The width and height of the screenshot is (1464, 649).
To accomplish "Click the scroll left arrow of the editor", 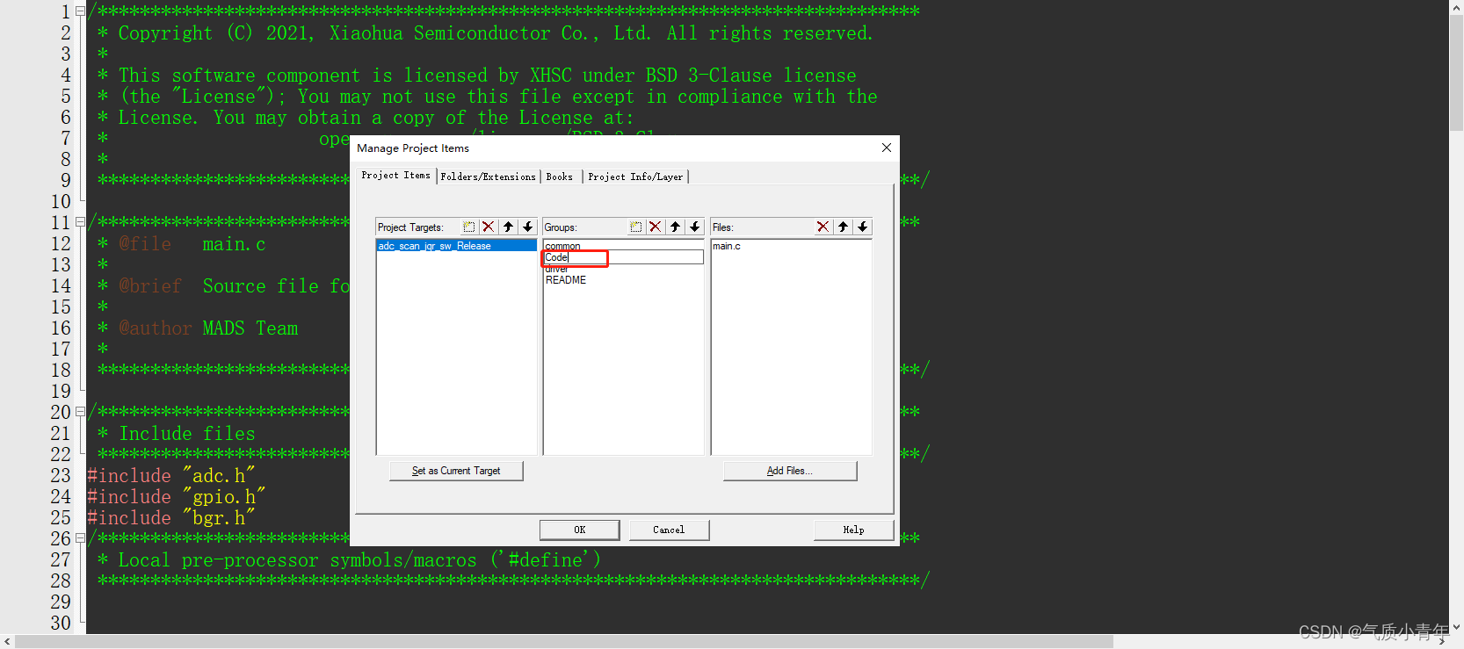I will click(x=8, y=642).
